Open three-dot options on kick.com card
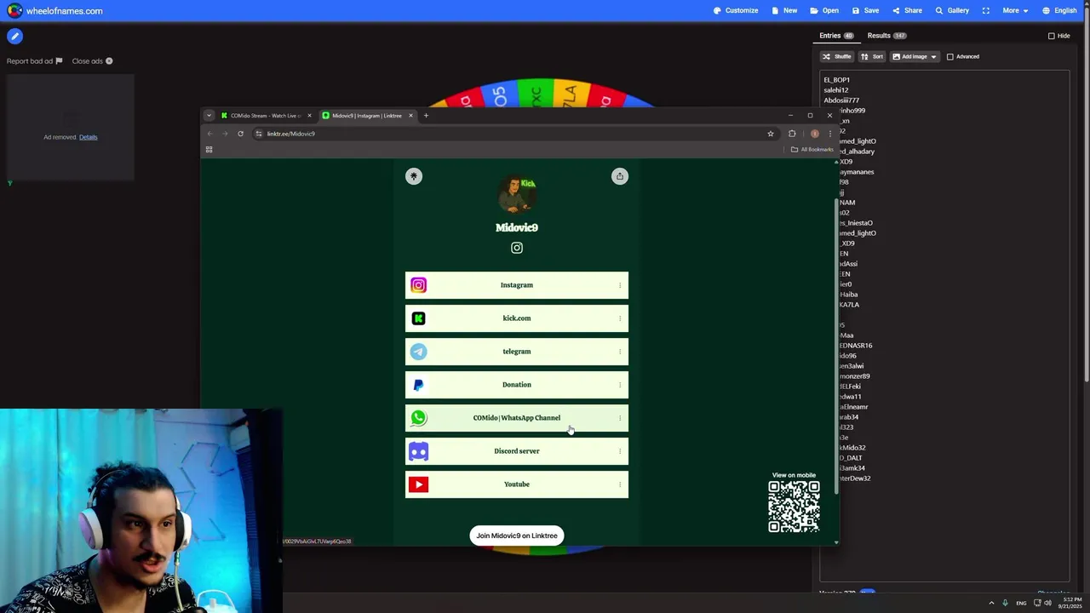The height and width of the screenshot is (613, 1090). pos(619,318)
